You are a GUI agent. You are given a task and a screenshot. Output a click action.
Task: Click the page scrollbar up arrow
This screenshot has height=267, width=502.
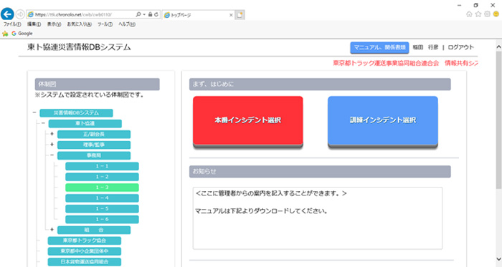pos(498,47)
